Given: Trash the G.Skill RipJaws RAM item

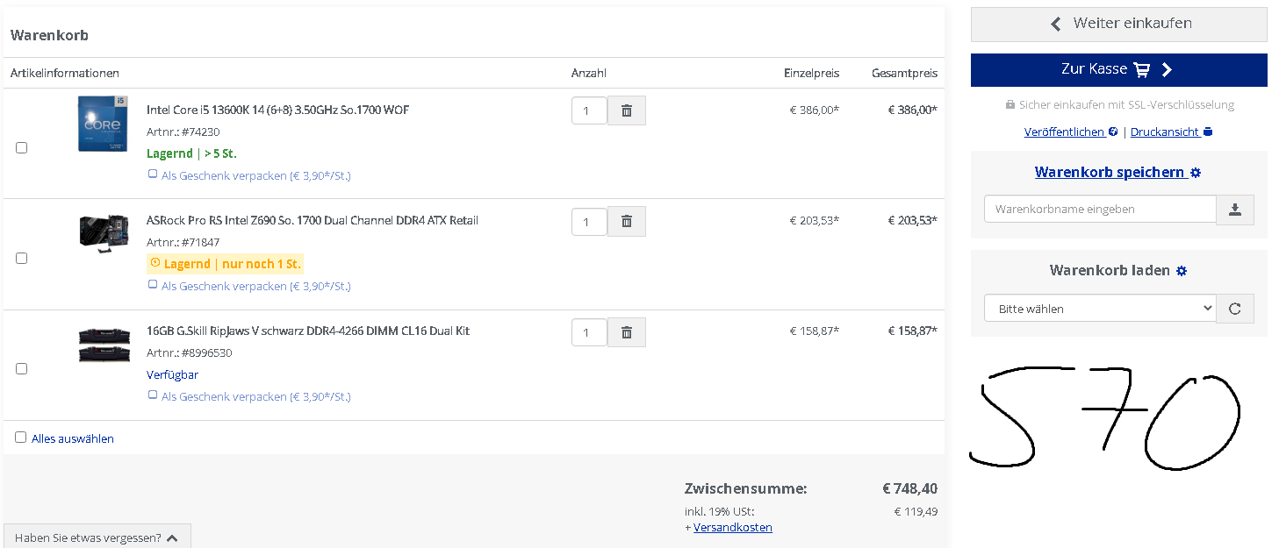Looking at the screenshot, I should click(x=627, y=332).
